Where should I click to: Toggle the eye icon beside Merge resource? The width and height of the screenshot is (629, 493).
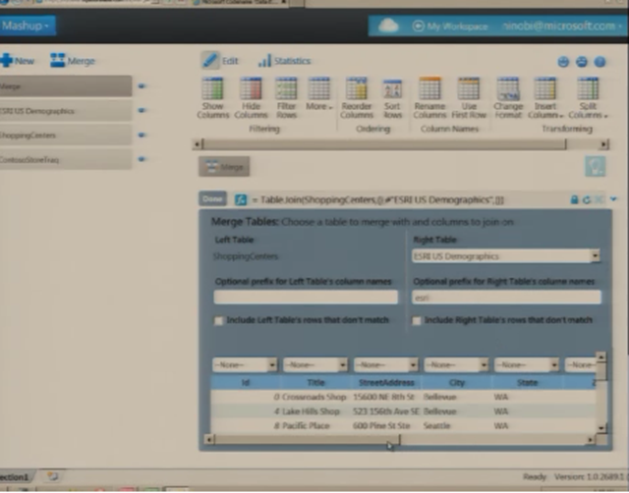pyautogui.click(x=142, y=86)
